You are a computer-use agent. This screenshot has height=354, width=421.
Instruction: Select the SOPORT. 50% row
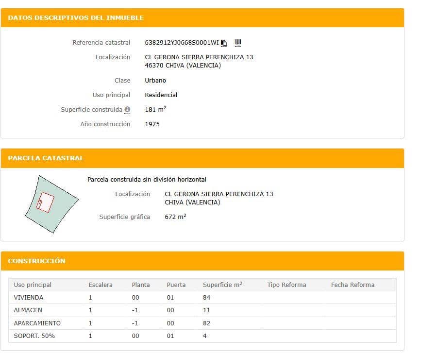coord(30,336)
